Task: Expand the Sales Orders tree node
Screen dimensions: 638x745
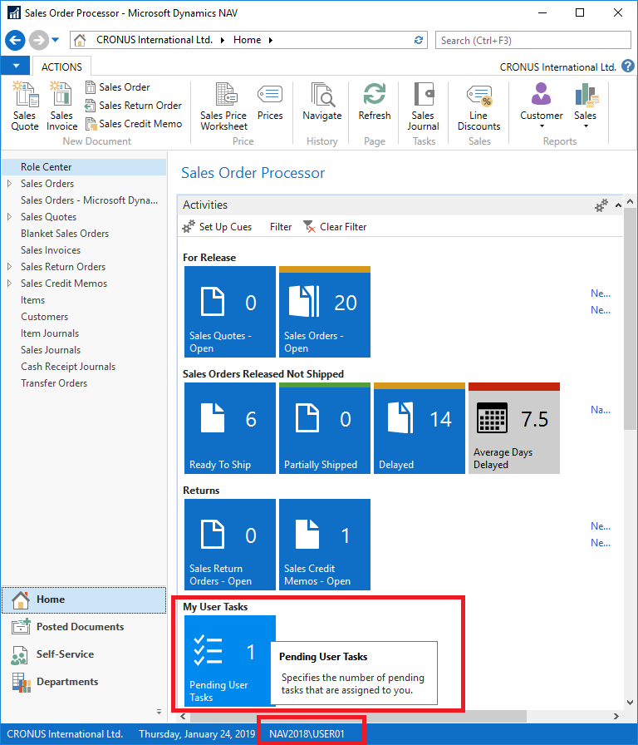Action: (x=9, y=184)
